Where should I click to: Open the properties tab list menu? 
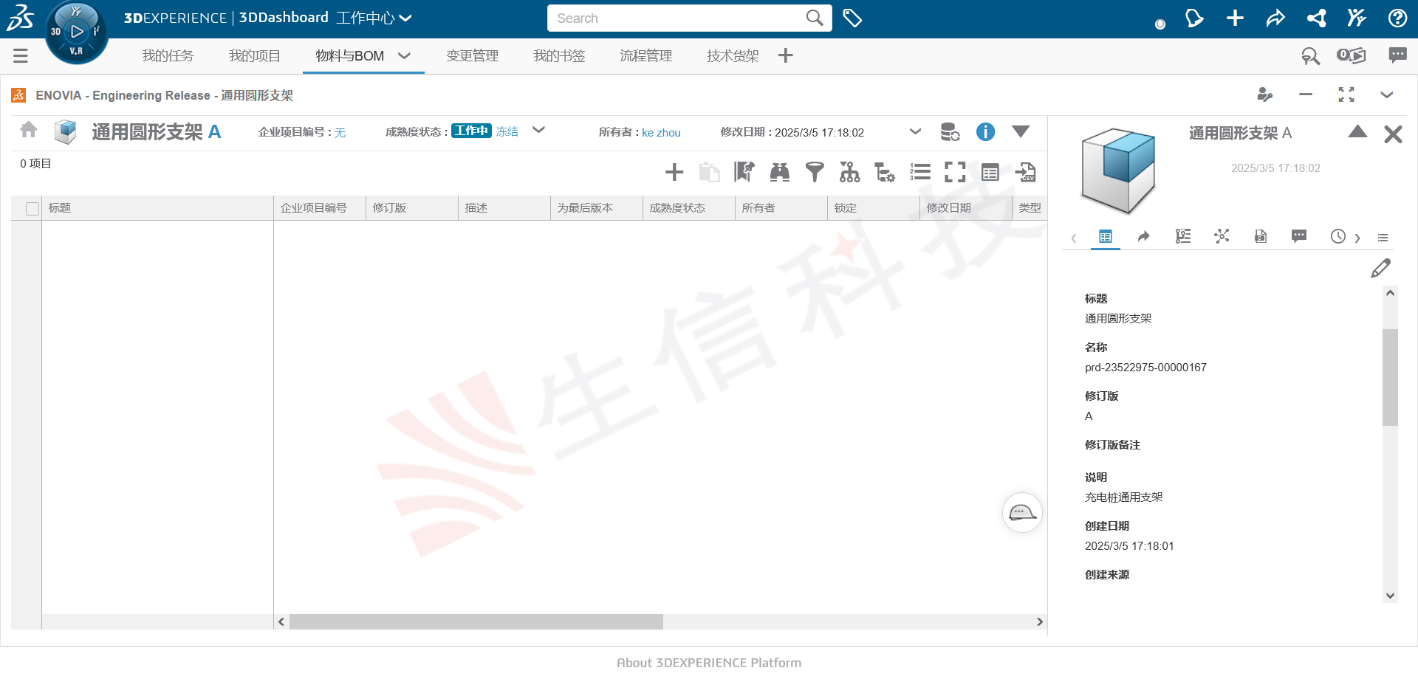tap(1383, 238)
